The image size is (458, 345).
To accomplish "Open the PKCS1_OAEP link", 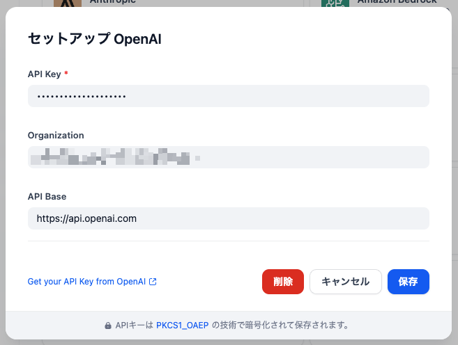I will tap(182, 326).
